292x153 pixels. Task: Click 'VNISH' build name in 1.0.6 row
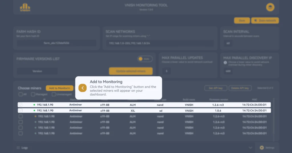(x=189, y=111)
